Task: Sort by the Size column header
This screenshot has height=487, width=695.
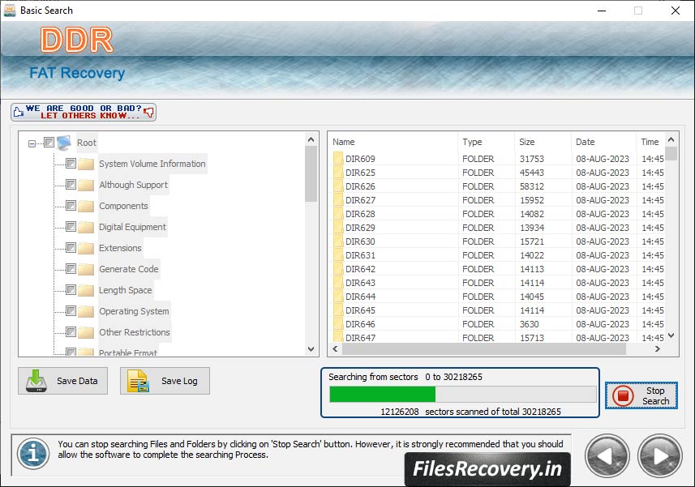Action: 543,142
